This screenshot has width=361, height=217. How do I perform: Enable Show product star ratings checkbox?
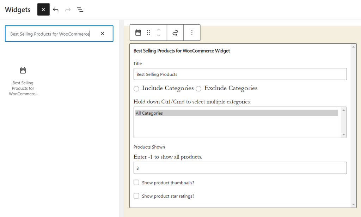pyautogui.click(x=136, y=196)
